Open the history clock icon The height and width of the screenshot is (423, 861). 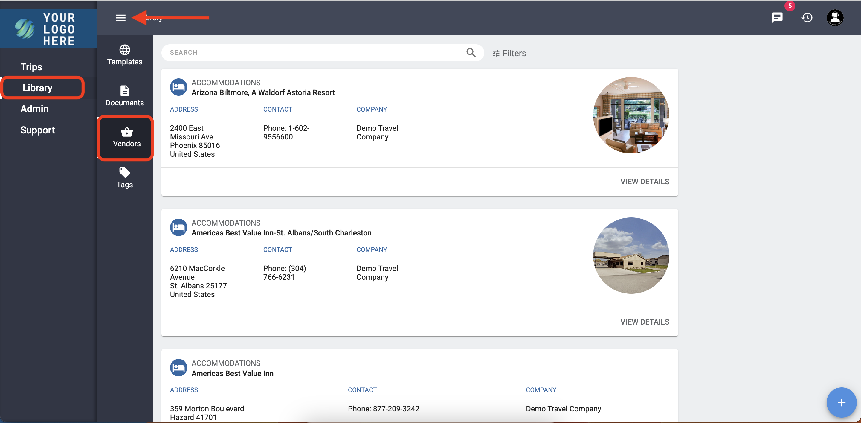click(x=807, y=17)
